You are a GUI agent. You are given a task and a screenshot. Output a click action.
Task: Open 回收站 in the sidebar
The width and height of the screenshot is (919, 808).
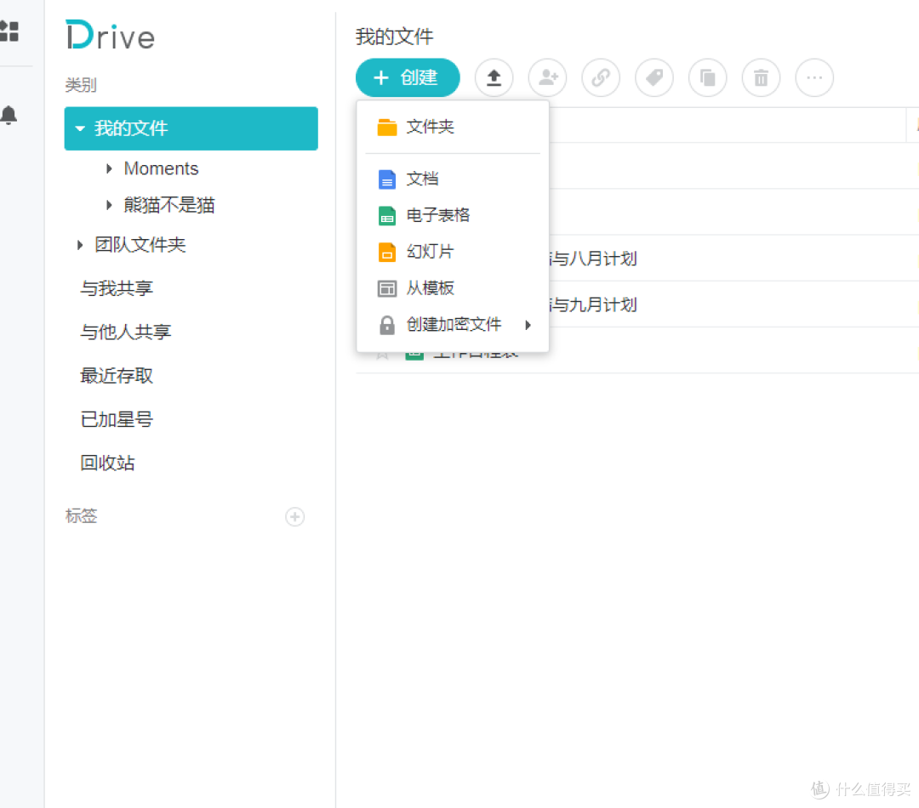click(x=108, y=464)
